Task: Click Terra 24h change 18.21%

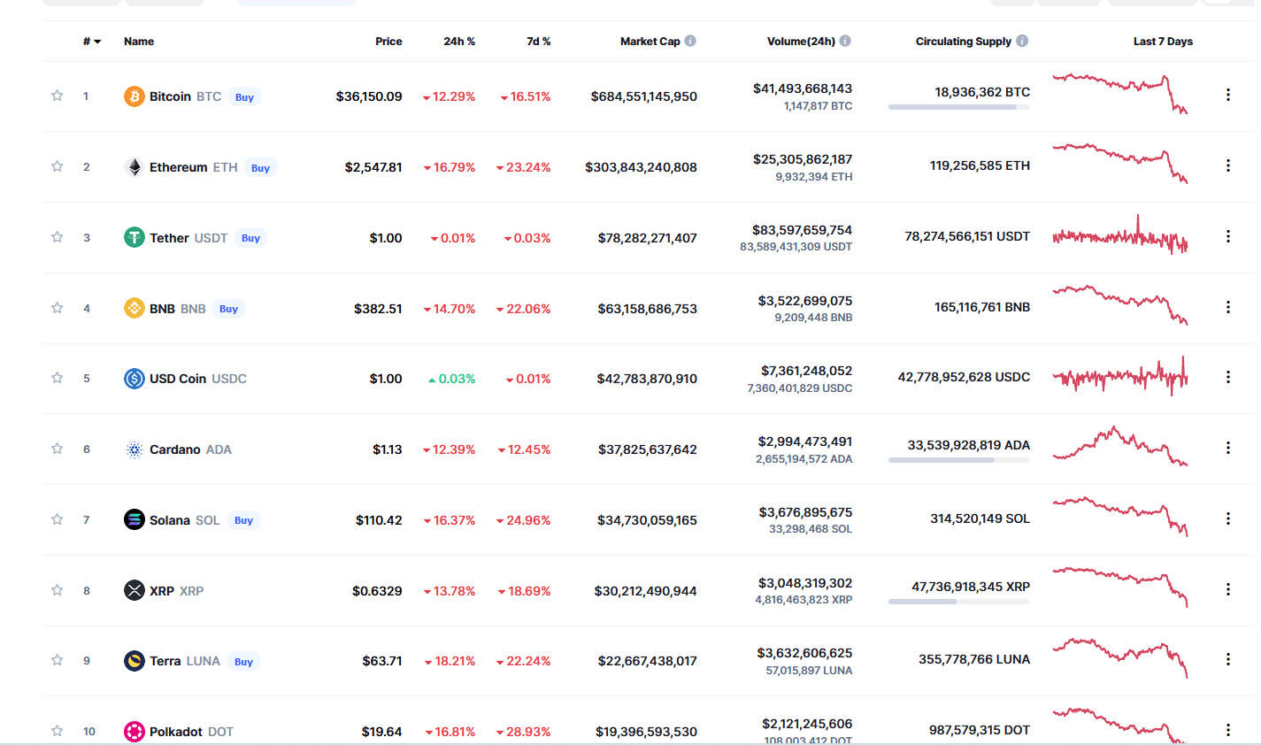Action: point(450,661)
